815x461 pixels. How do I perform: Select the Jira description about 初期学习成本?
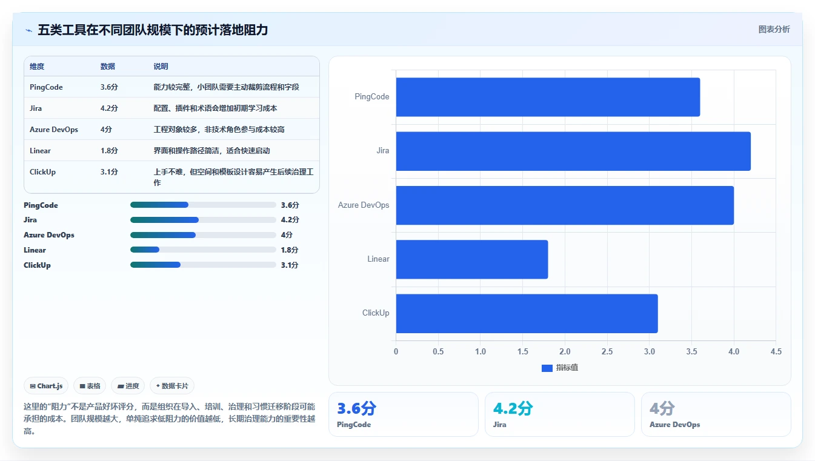point(215,108)
